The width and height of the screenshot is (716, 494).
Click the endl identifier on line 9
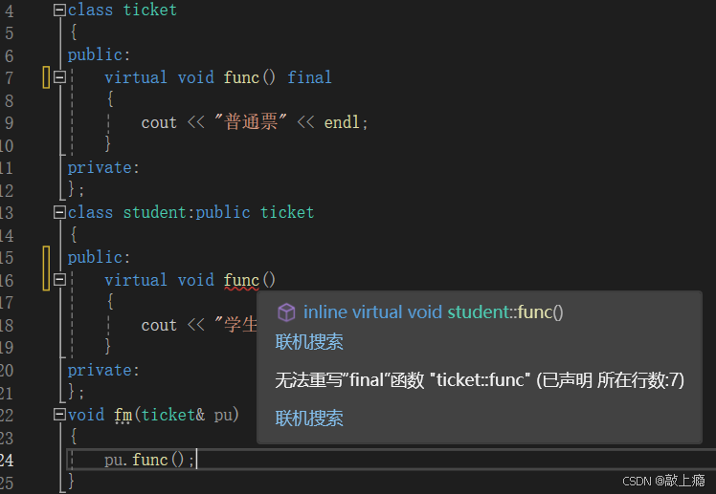[342, 122]
